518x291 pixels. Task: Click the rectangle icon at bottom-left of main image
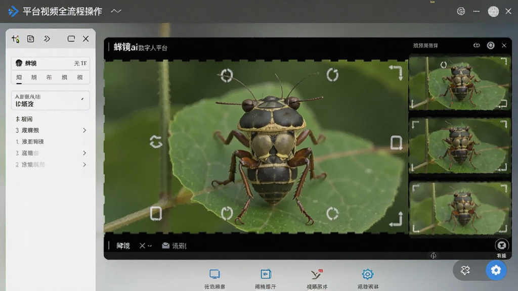156,214
